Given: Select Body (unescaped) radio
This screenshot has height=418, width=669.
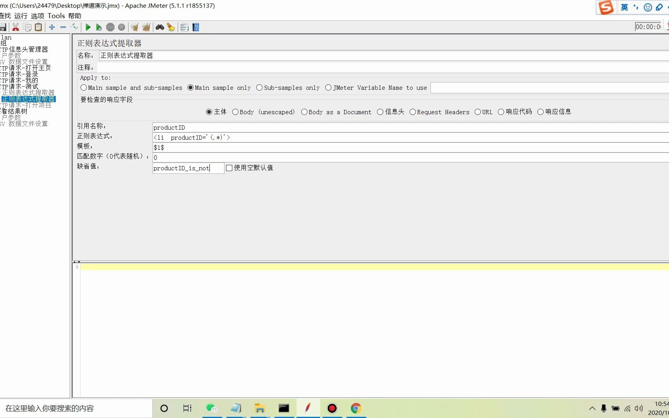Looking at the screenshot, I should click(263, 112).
